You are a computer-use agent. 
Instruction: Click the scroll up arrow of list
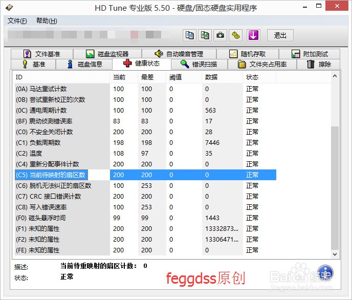pyautogui.click(x=335, y=76)
